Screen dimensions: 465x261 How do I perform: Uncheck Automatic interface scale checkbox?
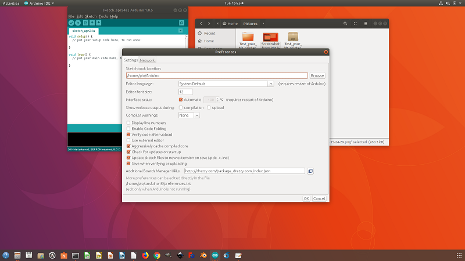pos(181,100)
